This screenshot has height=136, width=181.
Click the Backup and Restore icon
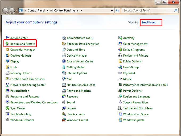pyautogui.click(x=7, y=44)
